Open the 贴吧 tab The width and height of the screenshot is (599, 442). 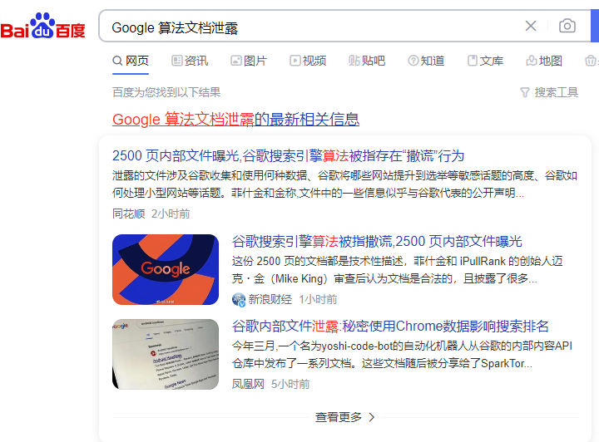coord(367,61)
